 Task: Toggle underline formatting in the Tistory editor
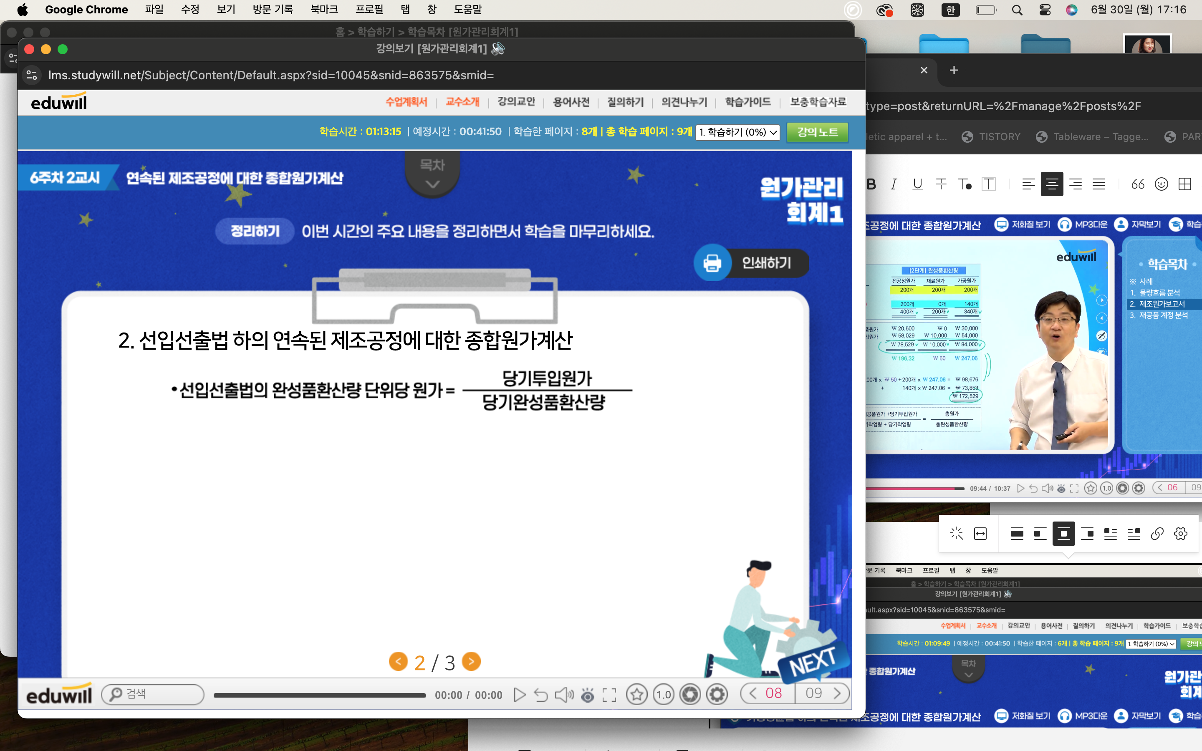[917, 184]
